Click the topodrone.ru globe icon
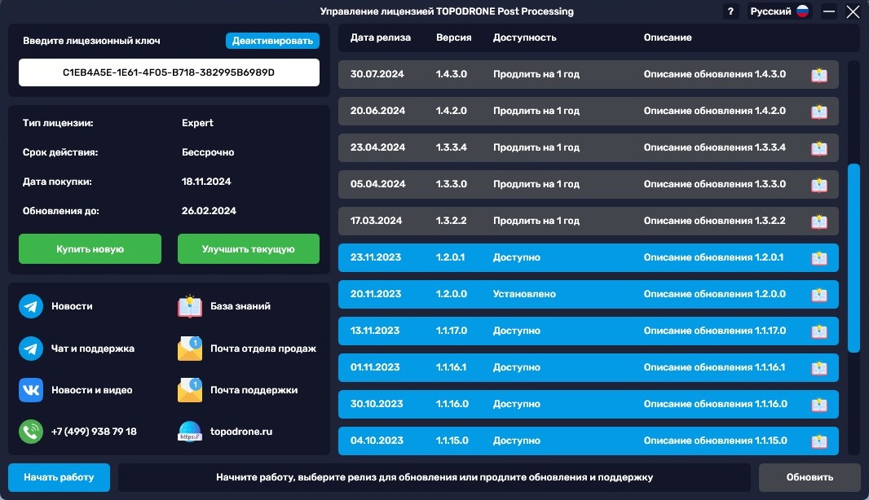This screenshot has width=869, height=500. pos(190,432)
